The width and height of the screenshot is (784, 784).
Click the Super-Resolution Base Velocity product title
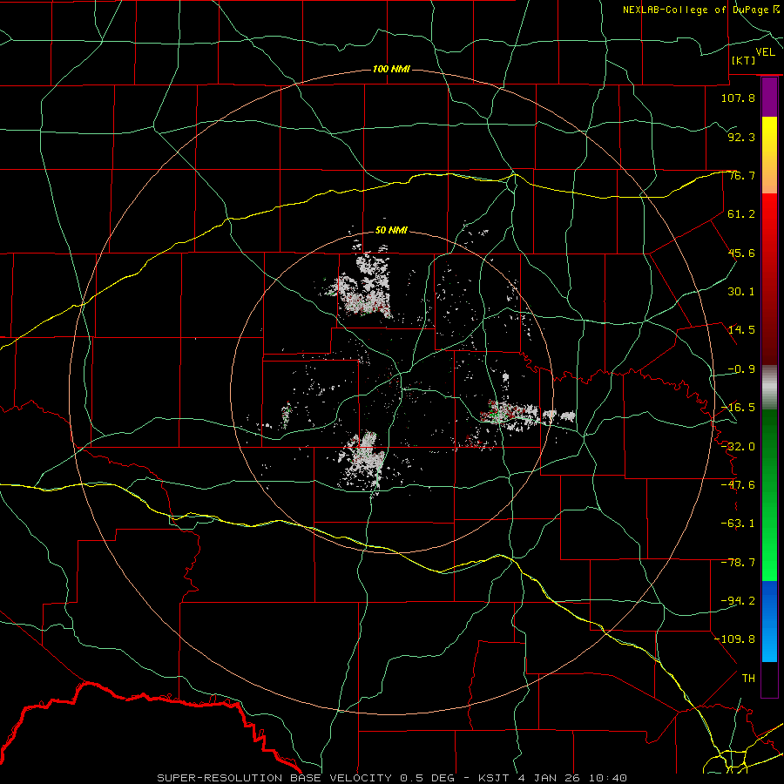(306, 778)
